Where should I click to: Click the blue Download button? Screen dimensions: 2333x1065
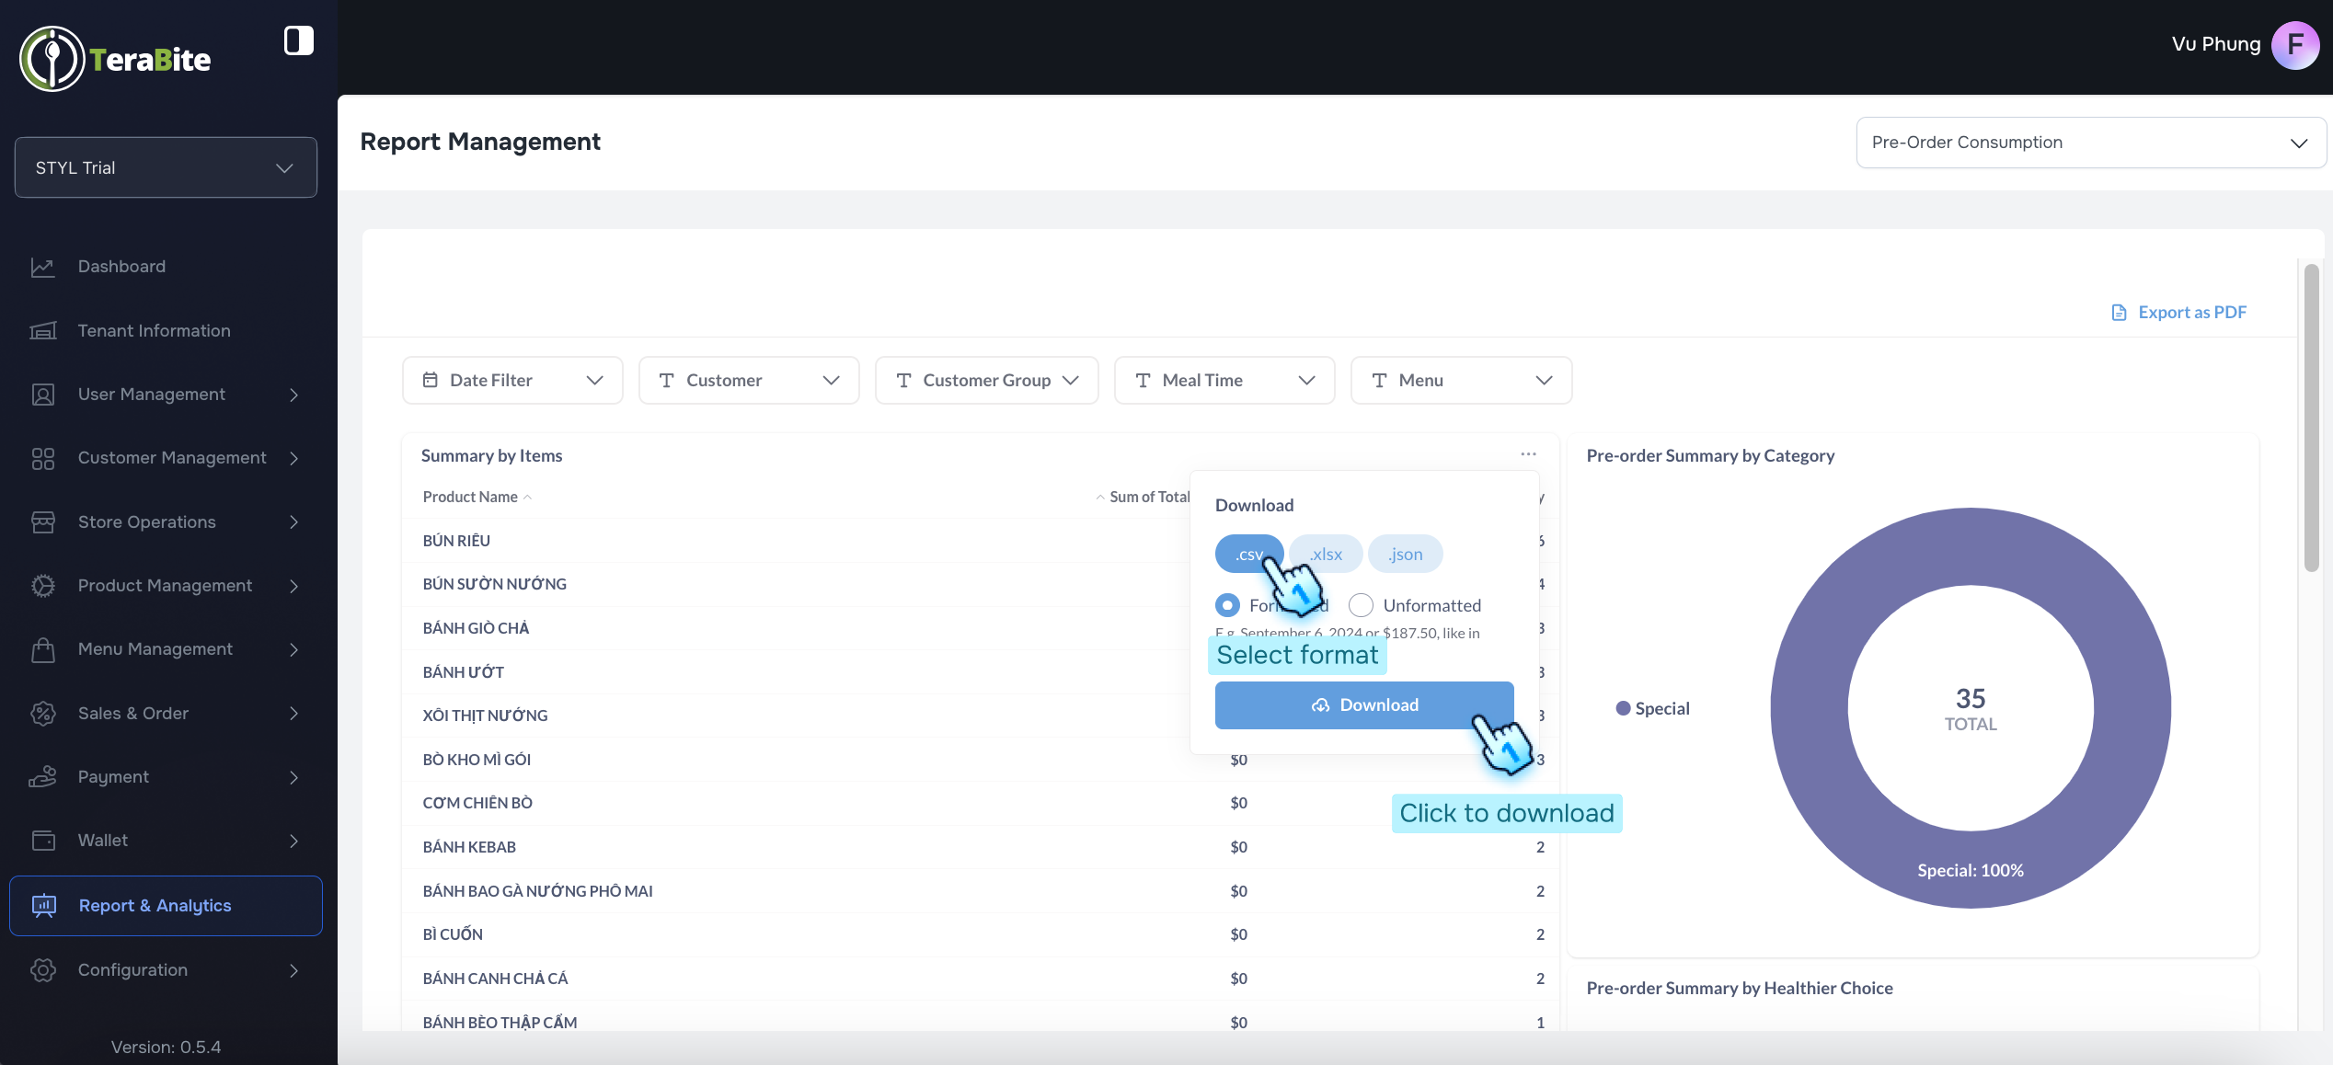1363,705
